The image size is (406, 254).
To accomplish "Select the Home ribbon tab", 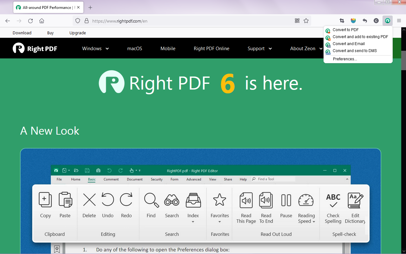I will tap(76, 179).
